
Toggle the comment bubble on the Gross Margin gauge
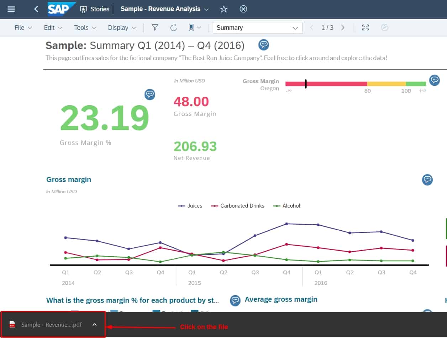(x=434, y=80)
